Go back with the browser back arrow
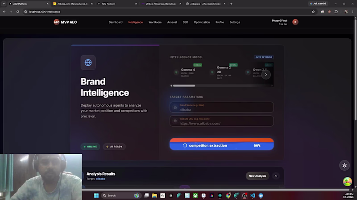Viewport: 357px width, 200px height. click(x=4, y=12)
